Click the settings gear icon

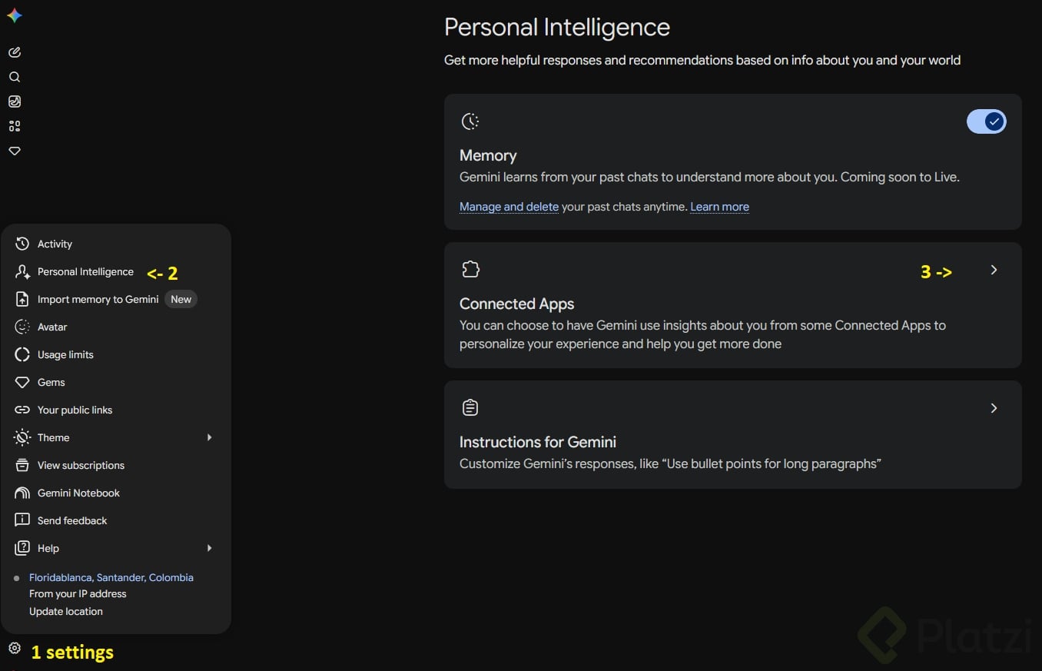pos(15,648)
